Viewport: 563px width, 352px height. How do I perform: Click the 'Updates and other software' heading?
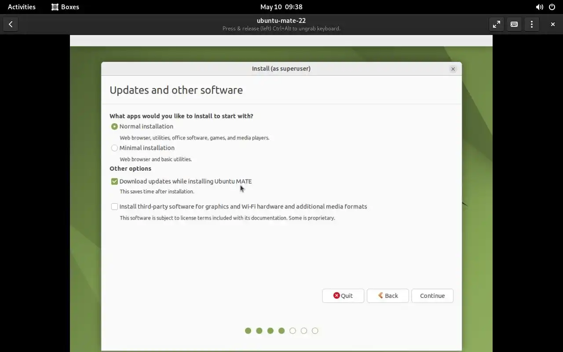pyautogui.click(x=176, y=90)
